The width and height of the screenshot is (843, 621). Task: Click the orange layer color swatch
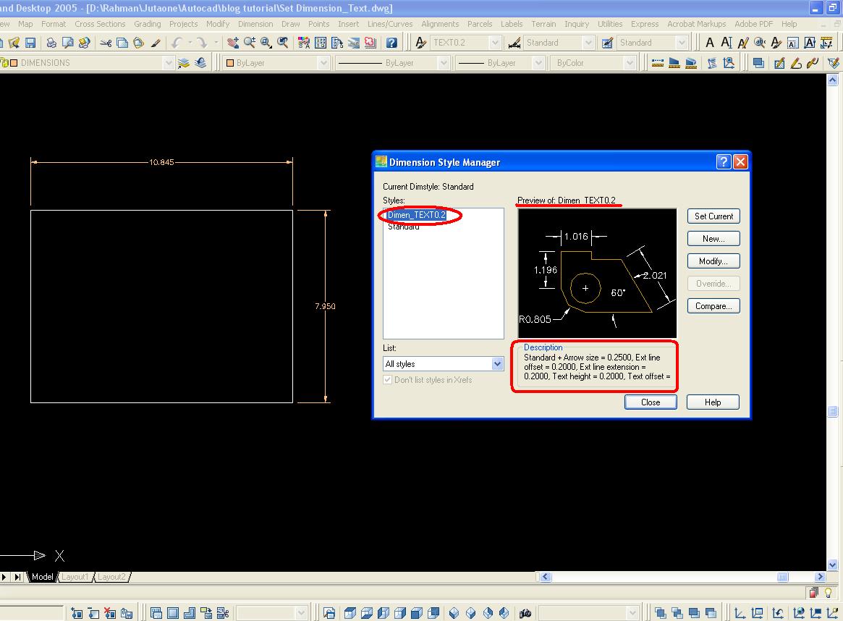pyautogui.click(x=13, y=62)
